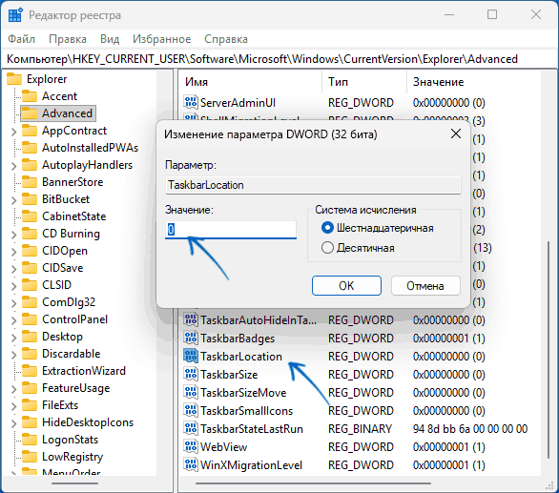Viewport: 559px width, 493px height.
Task: Click the WebView DWORD icon
Action: pos(191,446)
